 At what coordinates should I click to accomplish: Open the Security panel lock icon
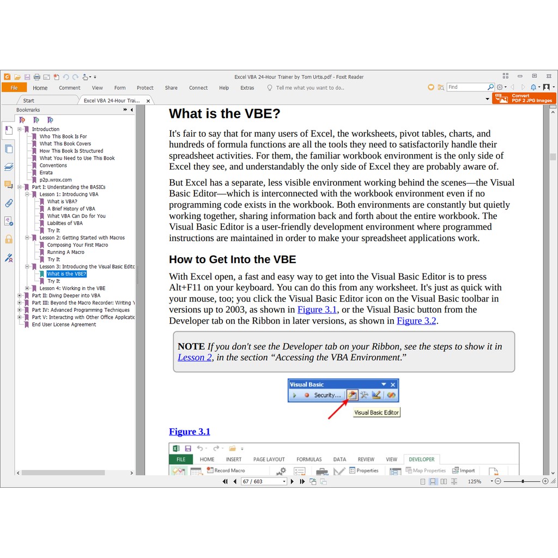coord(8,239)
